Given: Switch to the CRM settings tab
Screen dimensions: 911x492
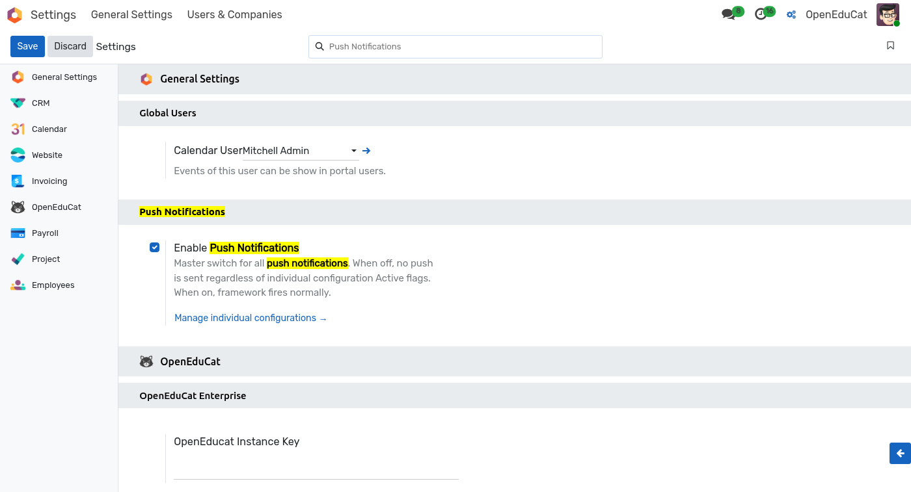Looking at the screenshot, I should point(59,103).
